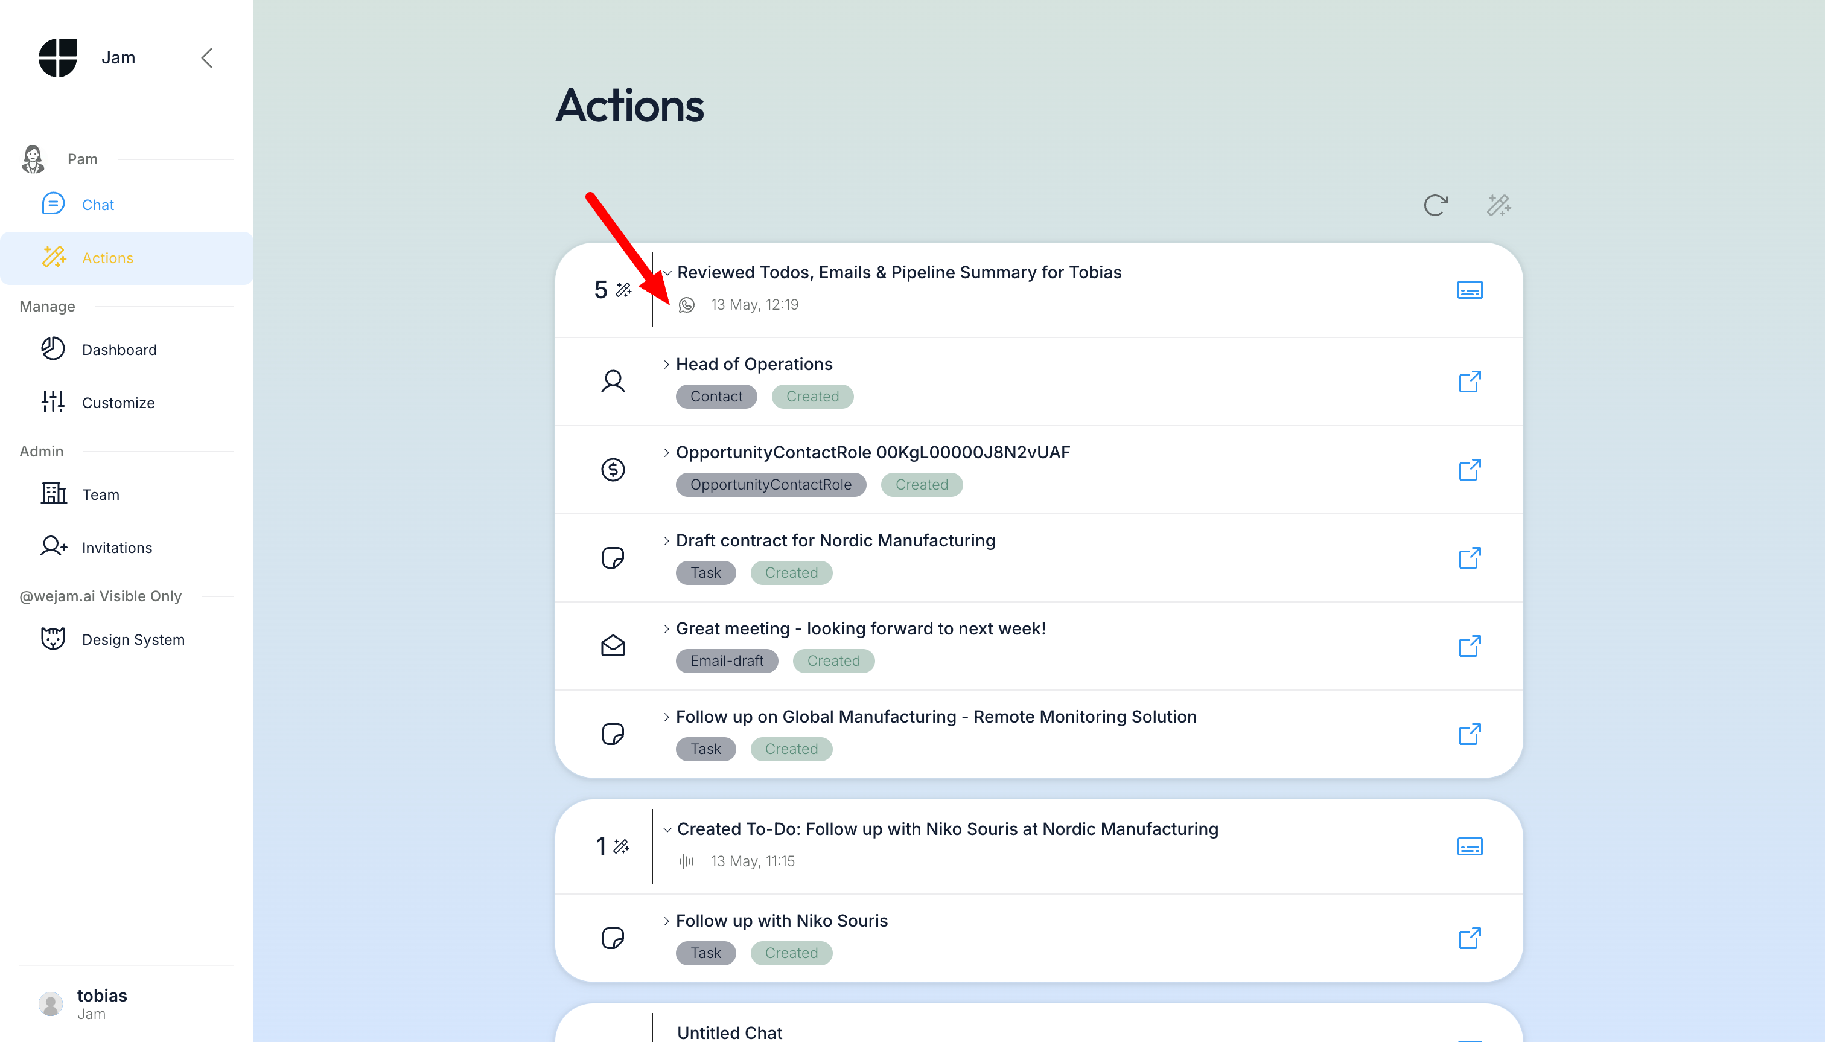The image size is (1825, 1042).
Task: Open OpportunityContactRole record externally
Action: tap(1470, 470)
